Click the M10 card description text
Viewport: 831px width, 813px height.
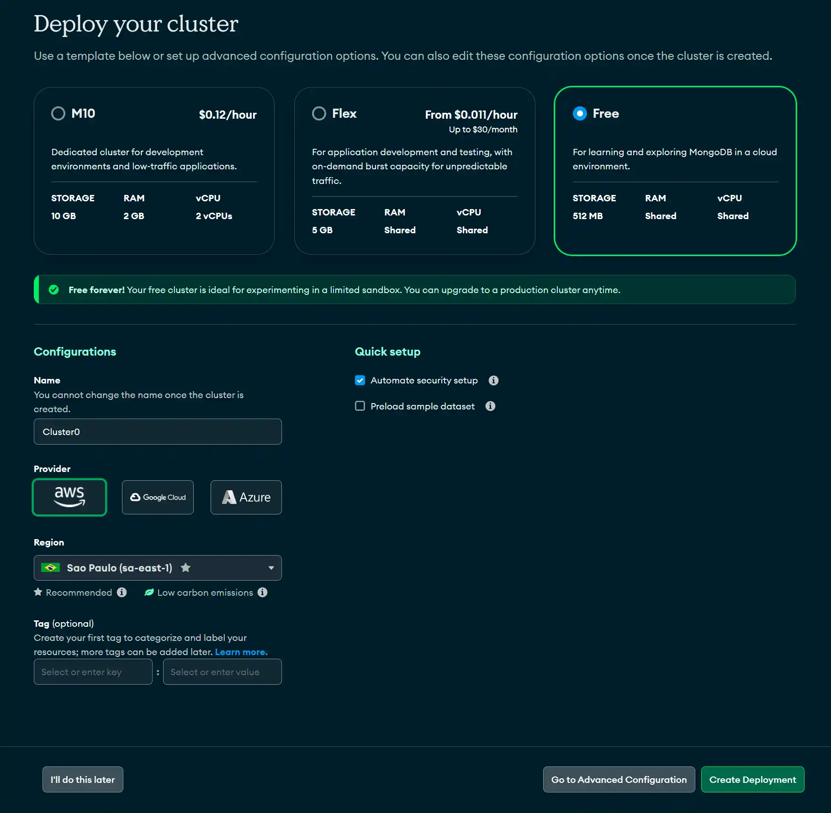(144, 159)
